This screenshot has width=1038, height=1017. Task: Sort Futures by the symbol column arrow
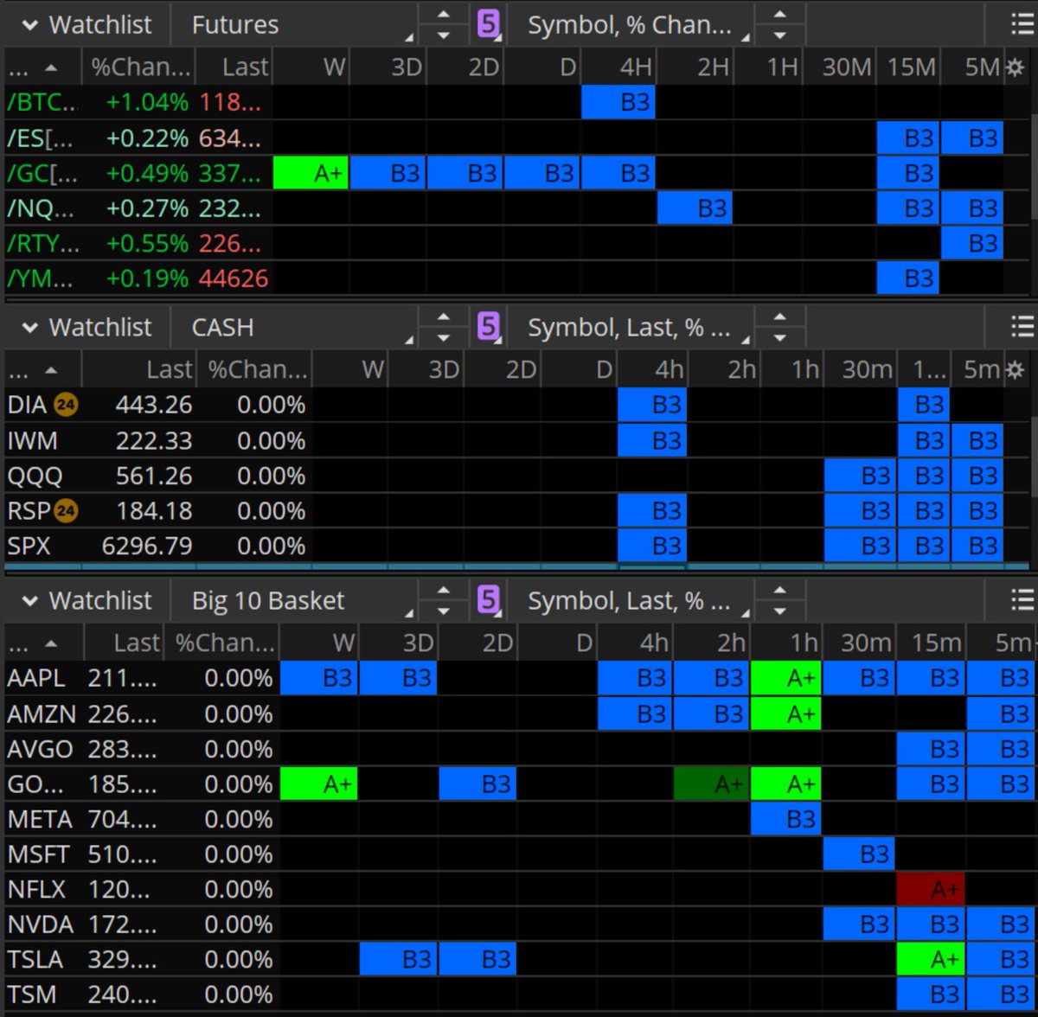[x=51, y=67]
